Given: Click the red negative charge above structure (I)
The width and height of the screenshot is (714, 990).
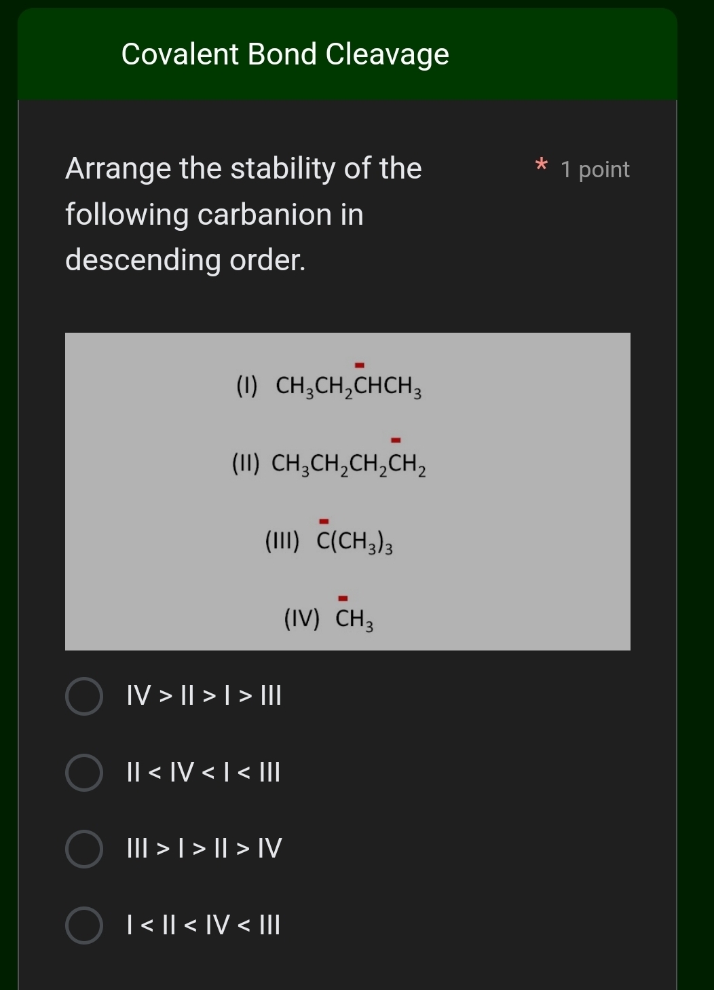Looking at the screenshot, I should (x=360, y=366).
